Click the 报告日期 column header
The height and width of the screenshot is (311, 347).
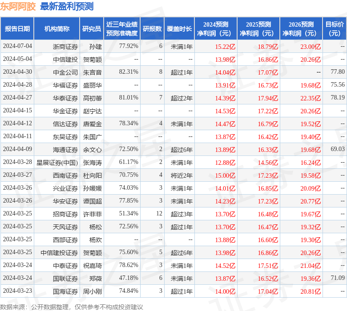click(17, 29)
